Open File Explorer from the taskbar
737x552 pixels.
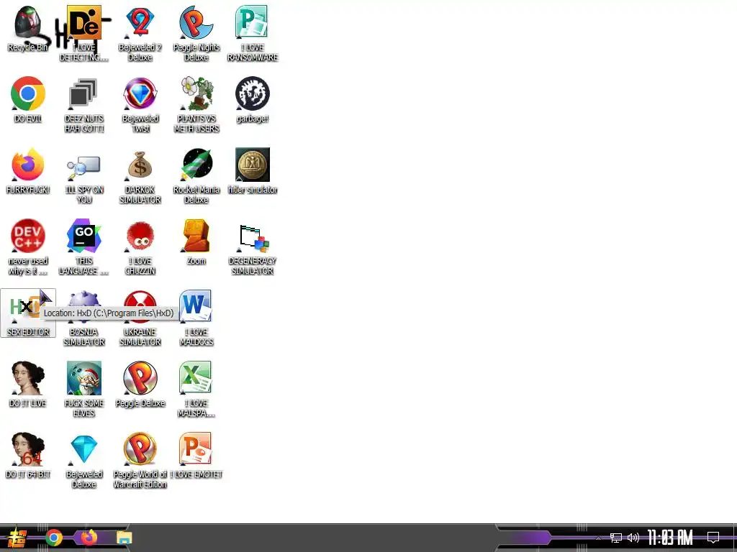(x=125, y=538)
